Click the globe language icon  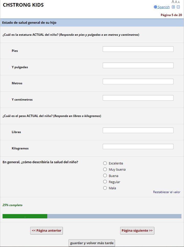(155, 7)
